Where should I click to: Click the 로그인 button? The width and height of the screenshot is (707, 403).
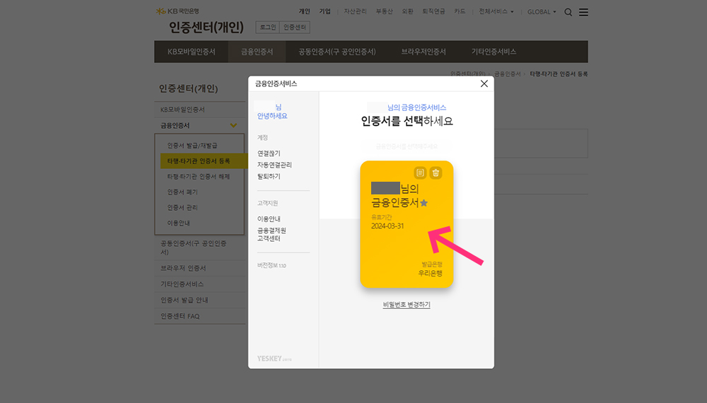click(268, 27)
